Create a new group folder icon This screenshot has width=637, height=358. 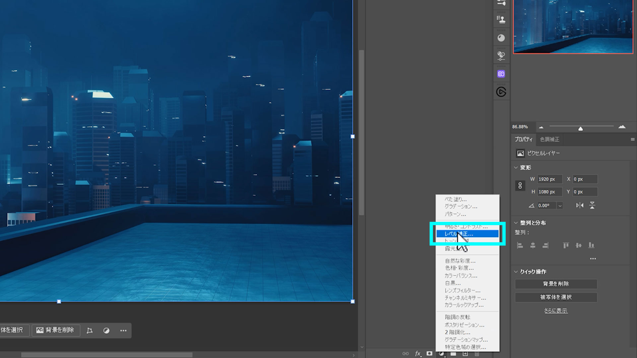453,354
